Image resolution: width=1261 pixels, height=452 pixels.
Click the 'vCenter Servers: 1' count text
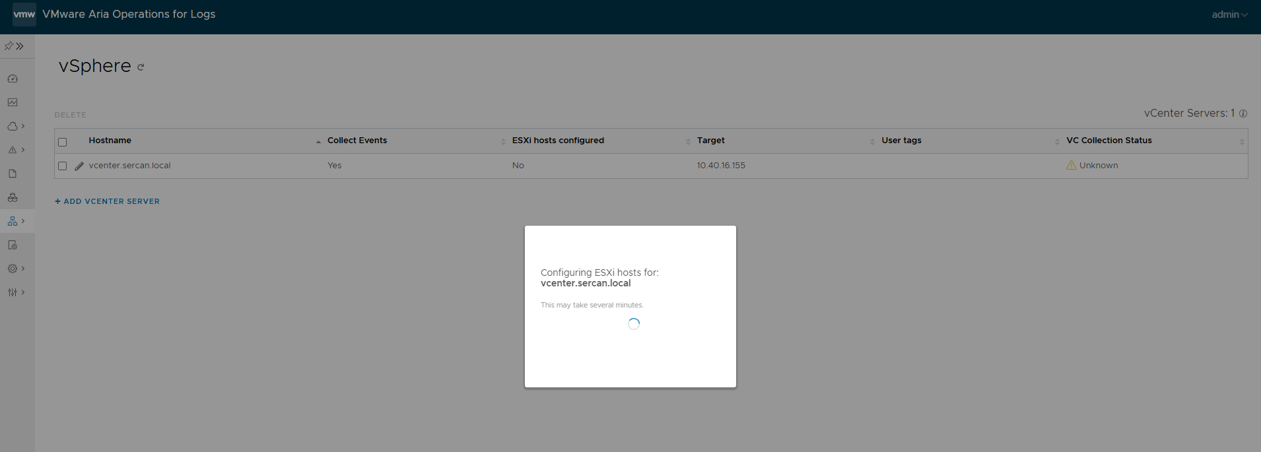click(1190, 113)
